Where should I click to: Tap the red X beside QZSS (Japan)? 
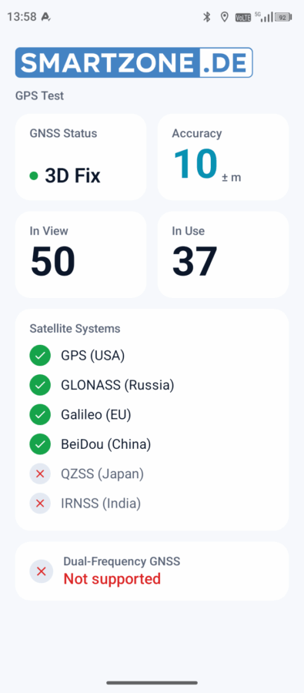(40, 474)
